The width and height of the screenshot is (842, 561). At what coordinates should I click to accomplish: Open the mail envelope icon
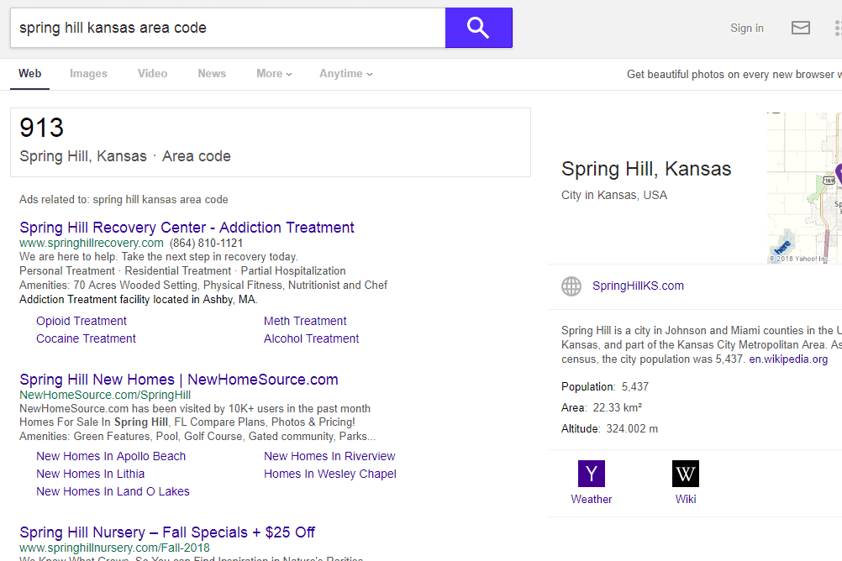tap(801, 28)
